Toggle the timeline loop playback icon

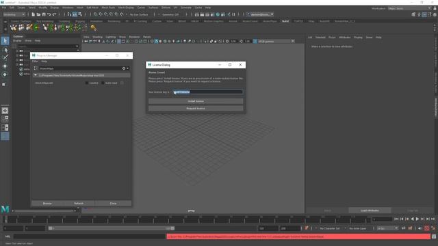[x=403, y=228]
